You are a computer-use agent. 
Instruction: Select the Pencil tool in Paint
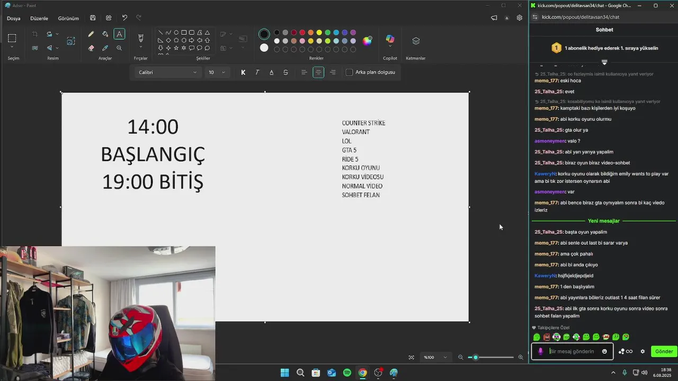click(x=91, y=34)
